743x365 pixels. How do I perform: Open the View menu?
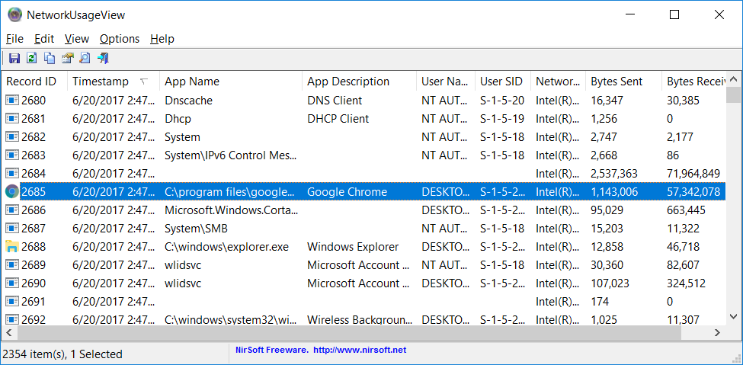77,39
